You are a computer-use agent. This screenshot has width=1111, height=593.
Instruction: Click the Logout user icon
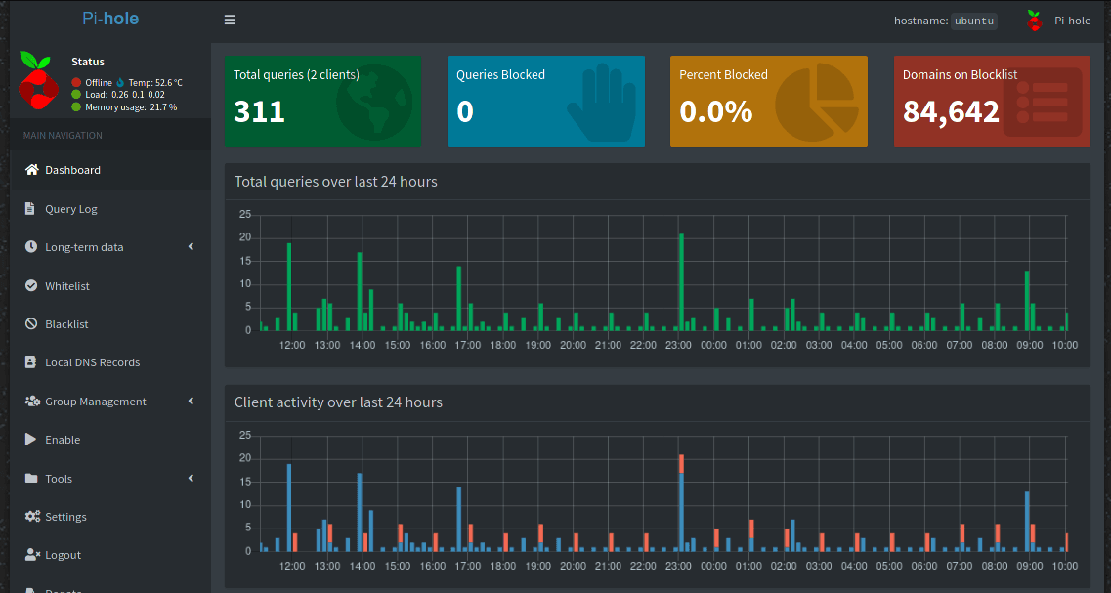(x=31, y=555)
